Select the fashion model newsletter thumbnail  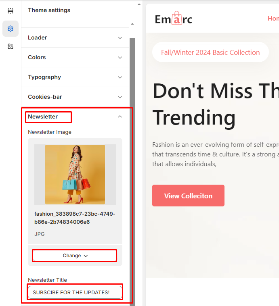tap(75, 175)
